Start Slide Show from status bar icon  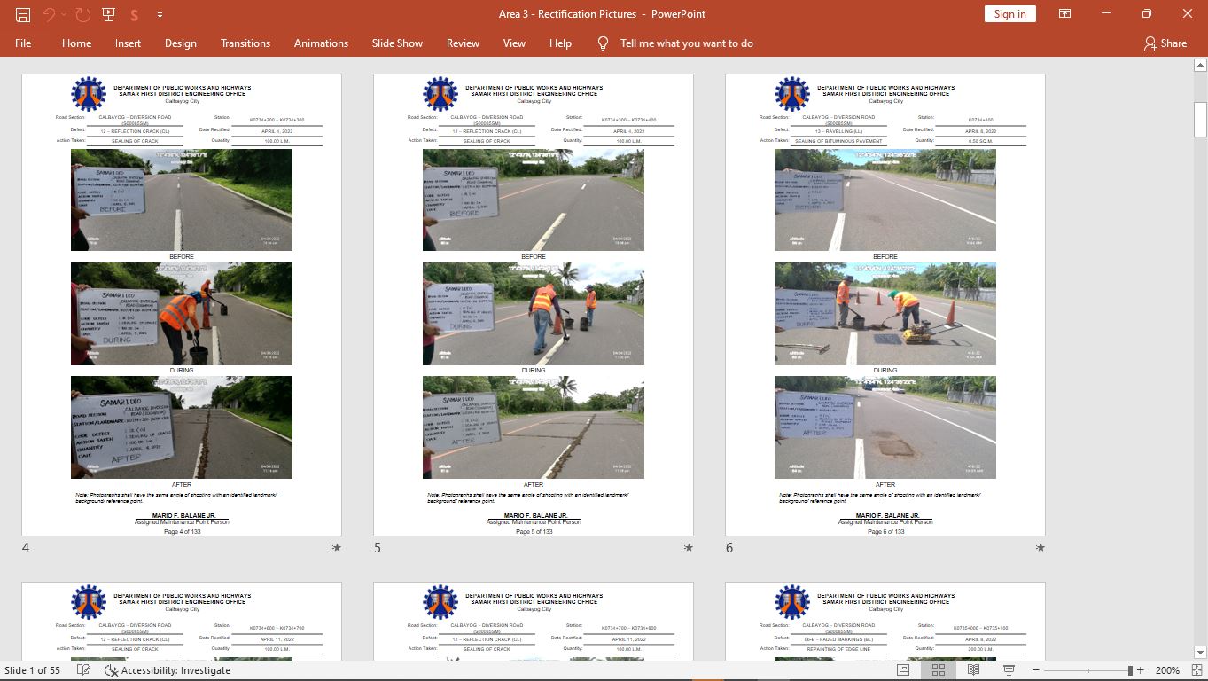click(1009, 670)
